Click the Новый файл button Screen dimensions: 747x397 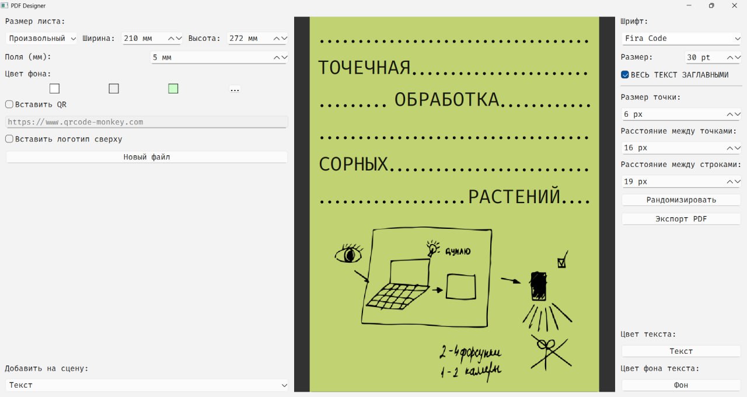(x=146, y=157)
